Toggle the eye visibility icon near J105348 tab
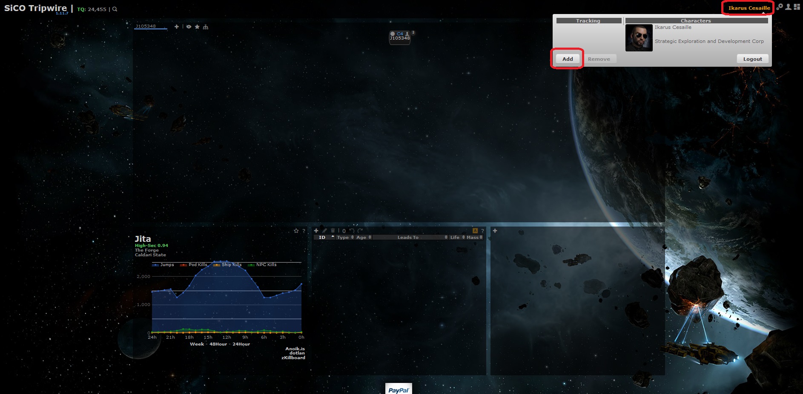803x394 pixels. pyautogui.click(x=189, y=27)
